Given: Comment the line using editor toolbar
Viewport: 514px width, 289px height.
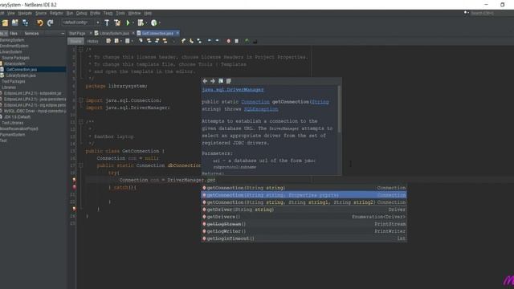Looking at the screenshot, I should (247, 41).
